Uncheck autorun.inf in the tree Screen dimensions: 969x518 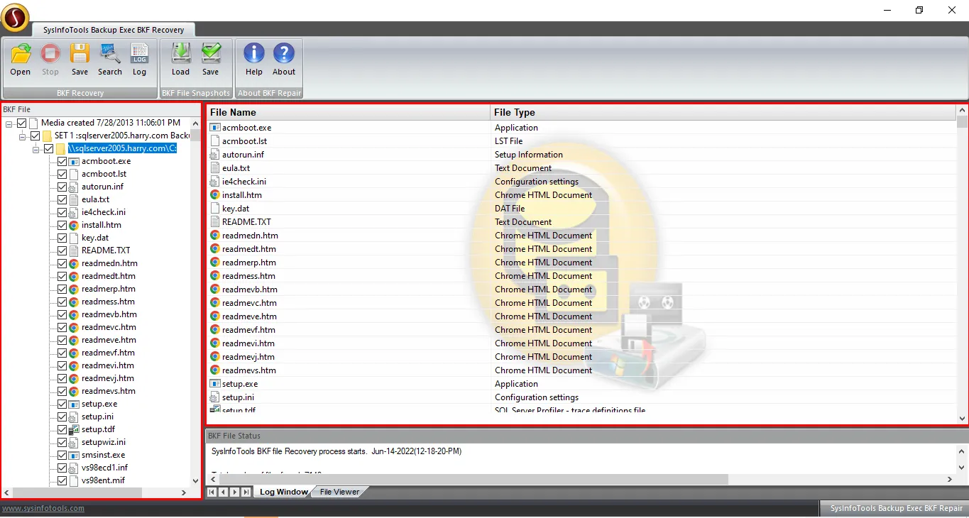coord(62,187)
